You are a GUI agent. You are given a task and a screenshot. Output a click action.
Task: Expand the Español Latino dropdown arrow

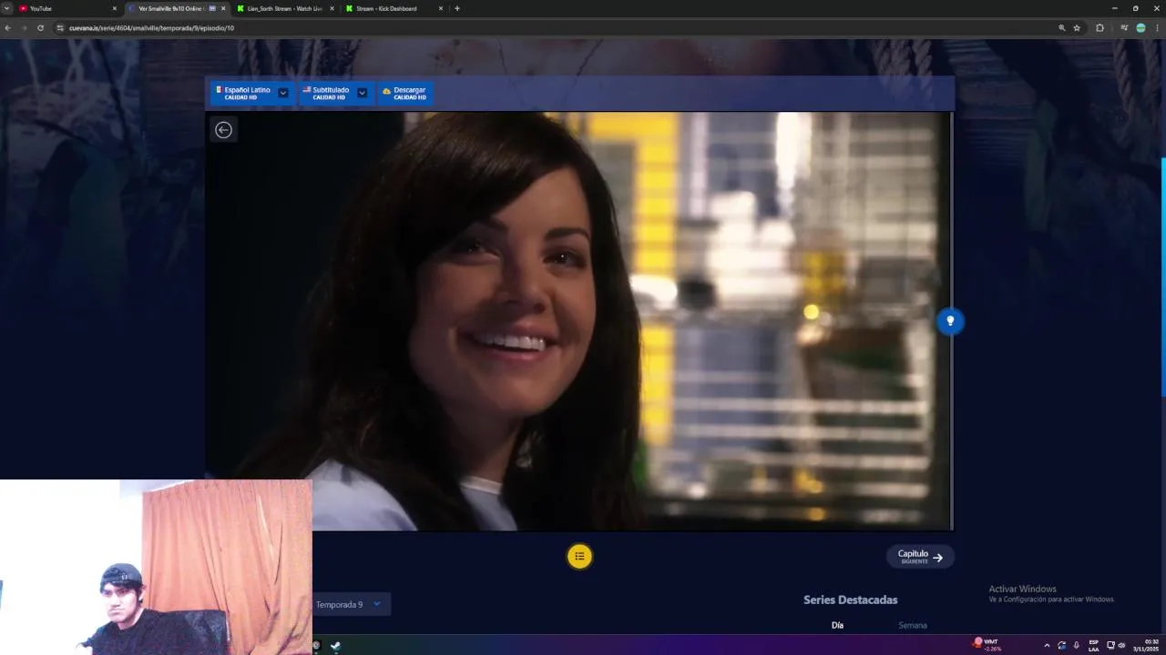click(283, 93)
